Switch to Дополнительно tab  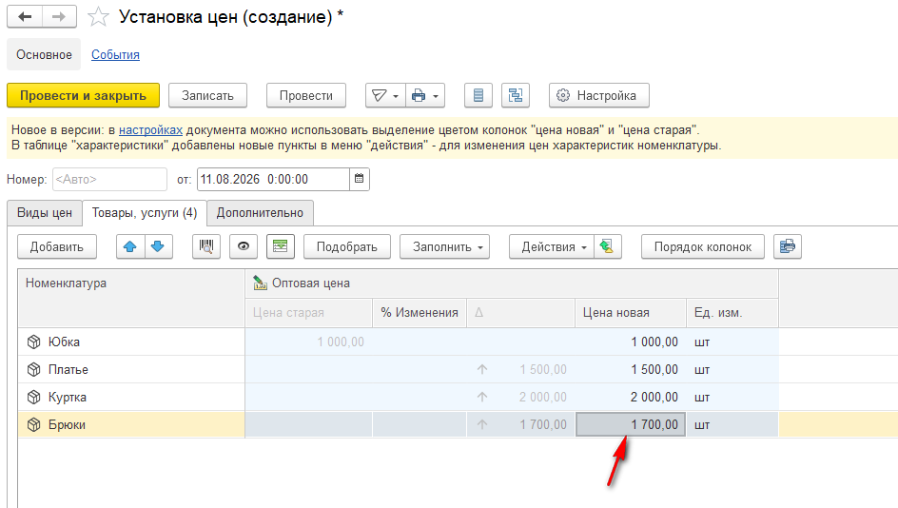[x=260, y=213]
